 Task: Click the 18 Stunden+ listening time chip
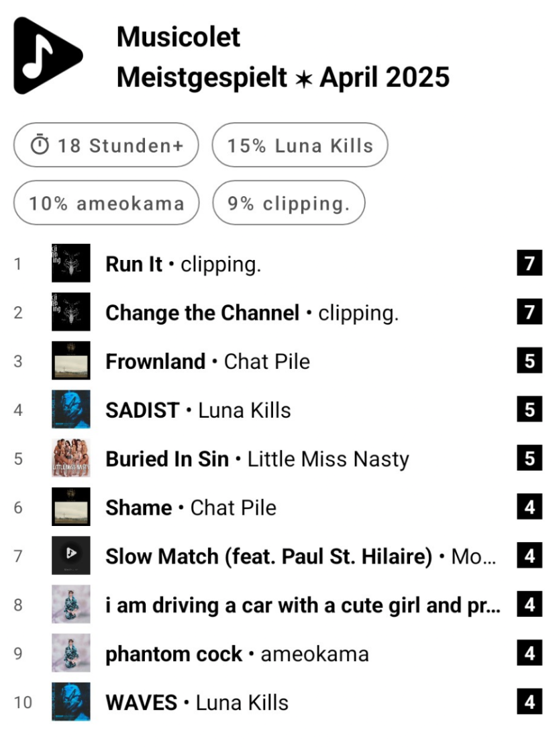pyautogui.click(x=106, y=145)
